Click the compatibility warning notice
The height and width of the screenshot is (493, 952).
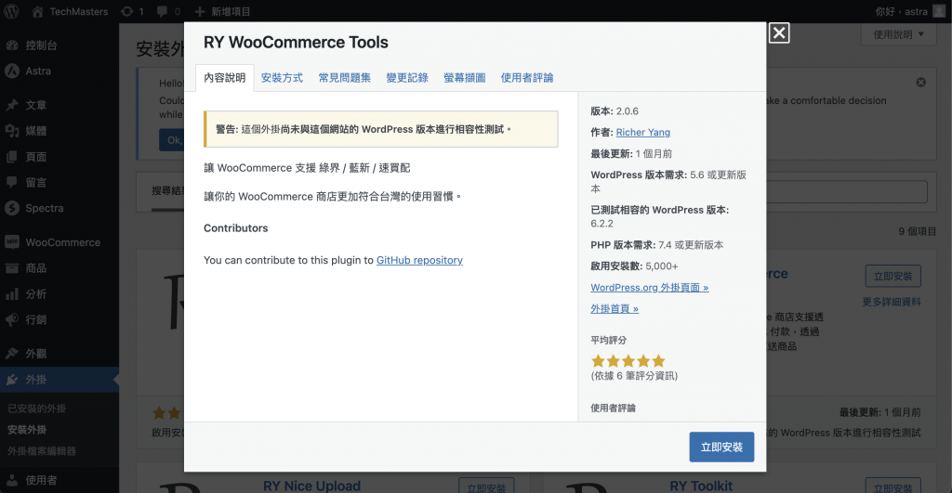380,129
